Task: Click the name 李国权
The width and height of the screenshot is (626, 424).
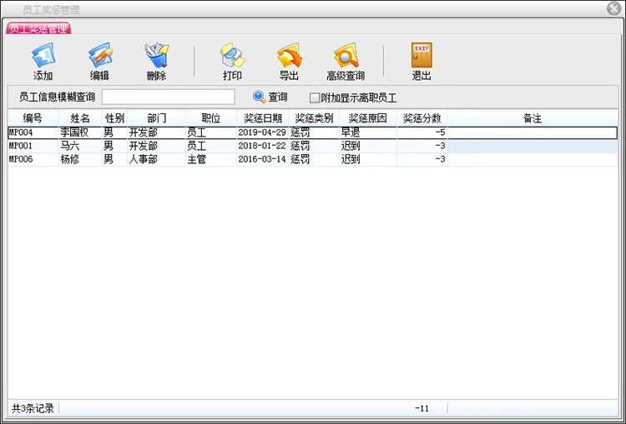Action: (74, 132)
